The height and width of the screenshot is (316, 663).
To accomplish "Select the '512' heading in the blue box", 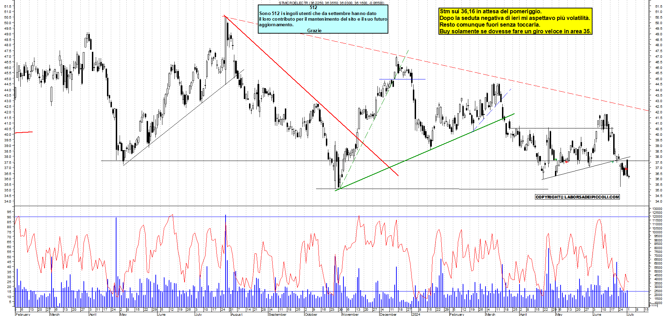I will coord(314,7).
